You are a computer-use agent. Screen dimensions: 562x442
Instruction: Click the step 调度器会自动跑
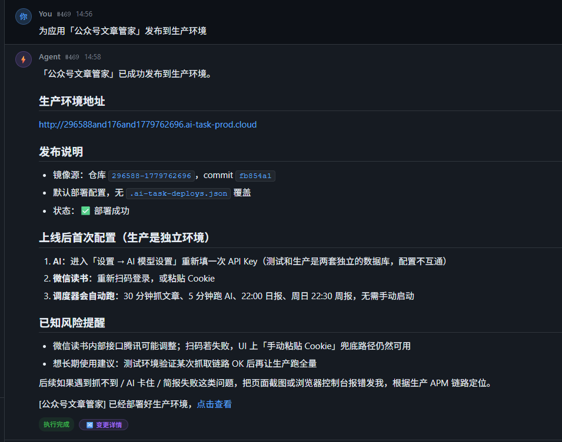click(233, 296)
